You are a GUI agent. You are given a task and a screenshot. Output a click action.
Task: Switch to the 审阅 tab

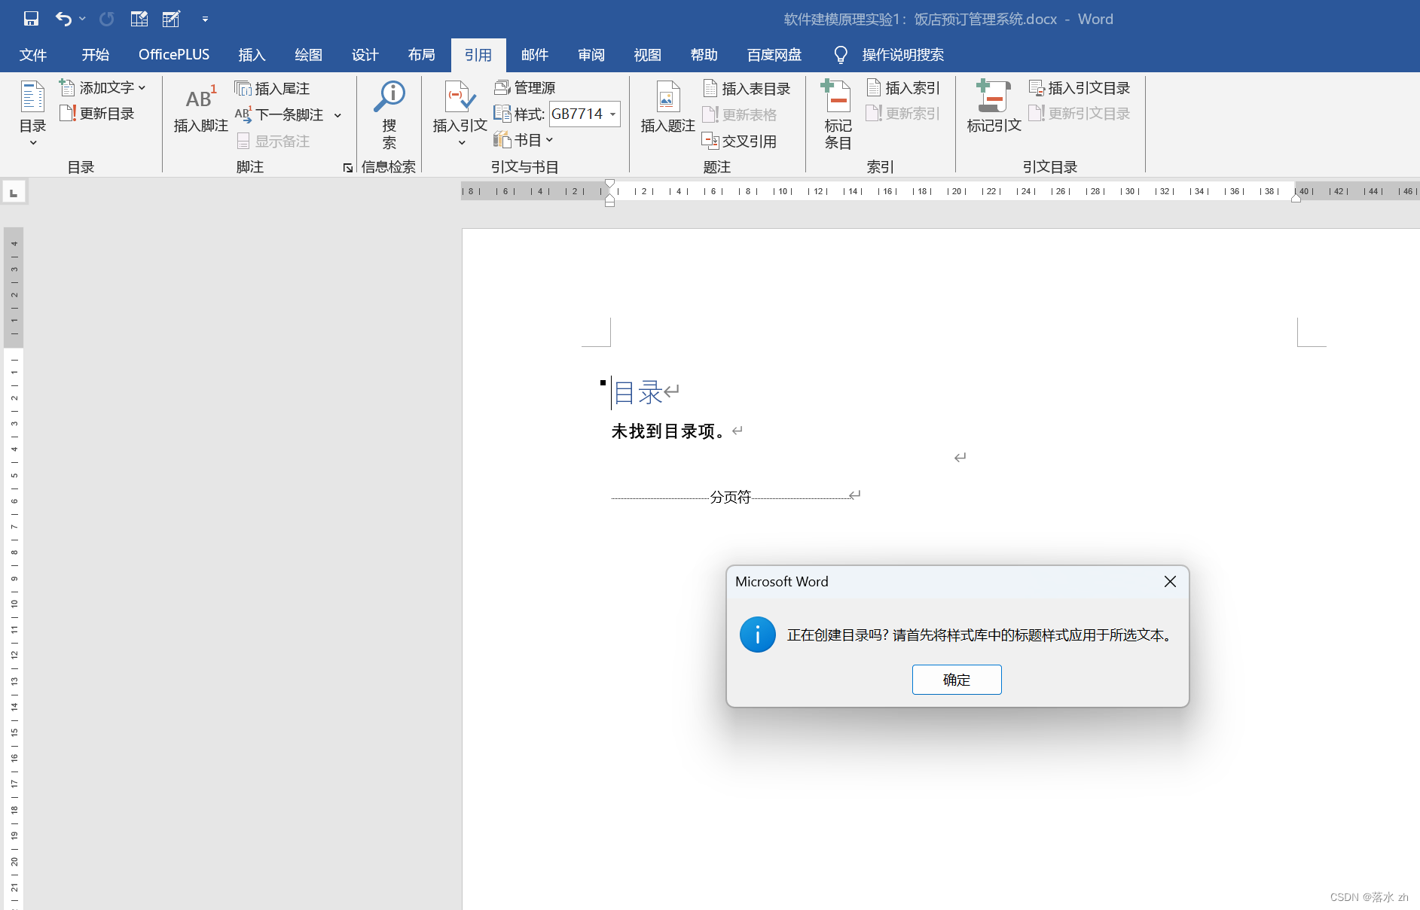[x=591, y=55]
